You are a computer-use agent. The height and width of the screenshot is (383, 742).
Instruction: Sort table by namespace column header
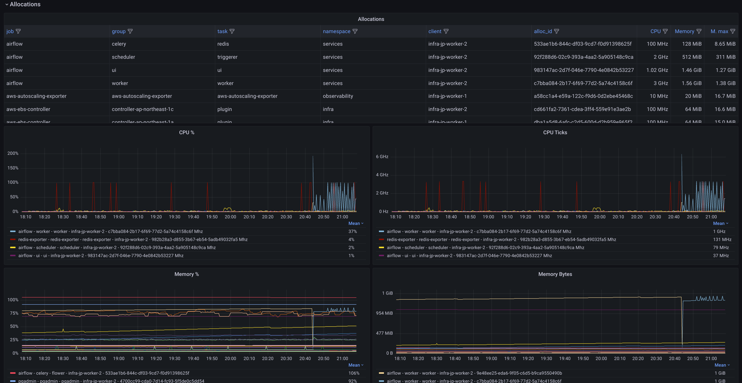[337, 31]
